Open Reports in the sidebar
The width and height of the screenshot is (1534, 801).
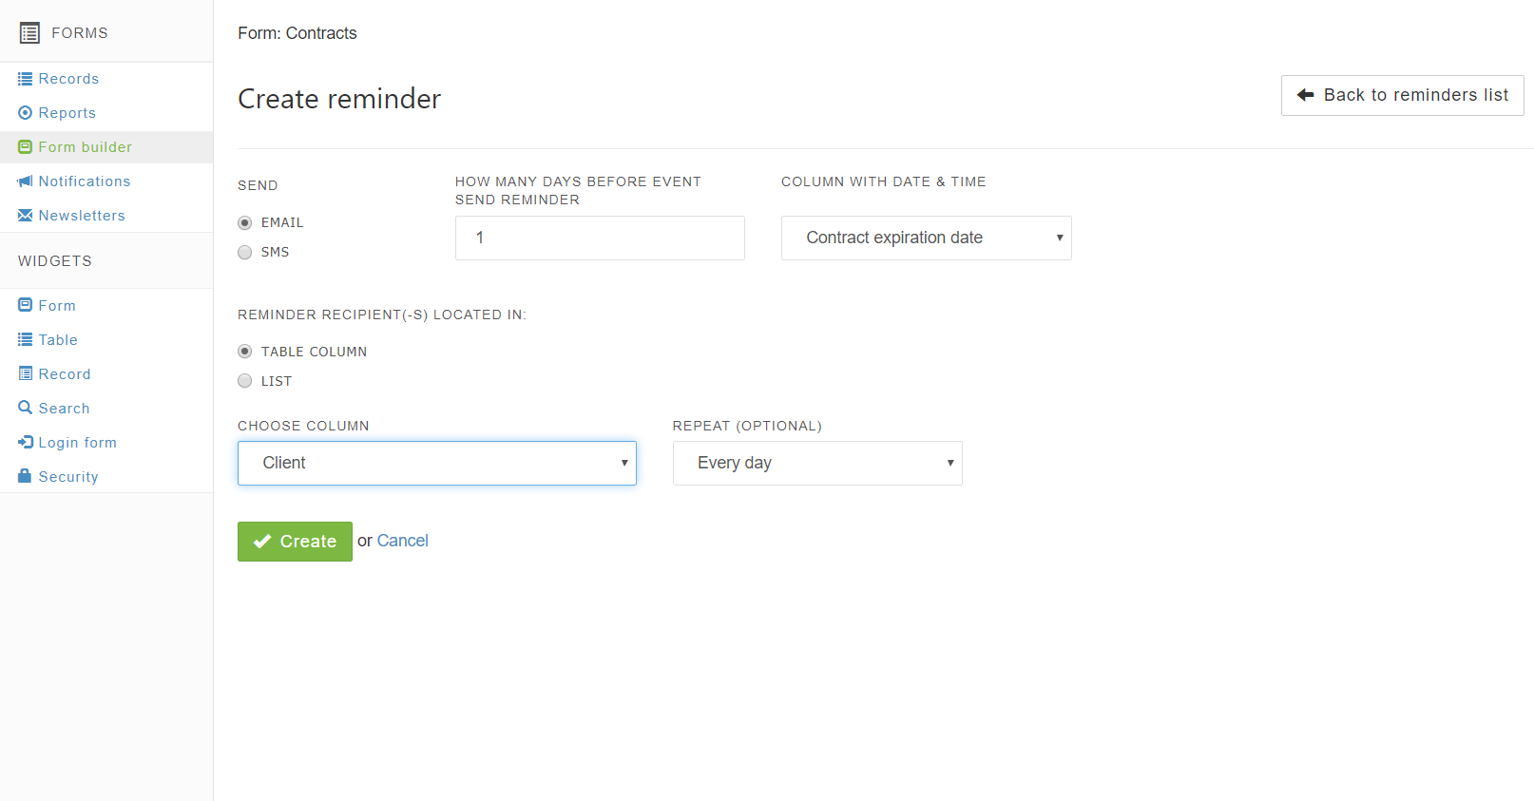[67, 113]
